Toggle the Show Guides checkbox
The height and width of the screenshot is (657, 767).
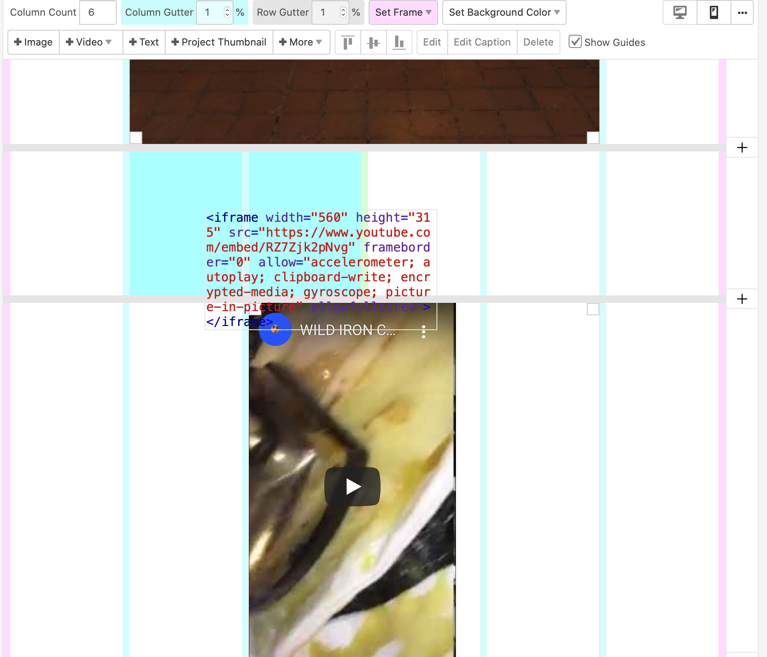click(x=576, y=42)
